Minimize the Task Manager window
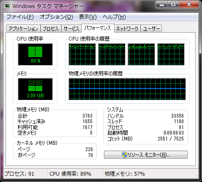This screenshot has width=202, height=182. tap(162, 5)
